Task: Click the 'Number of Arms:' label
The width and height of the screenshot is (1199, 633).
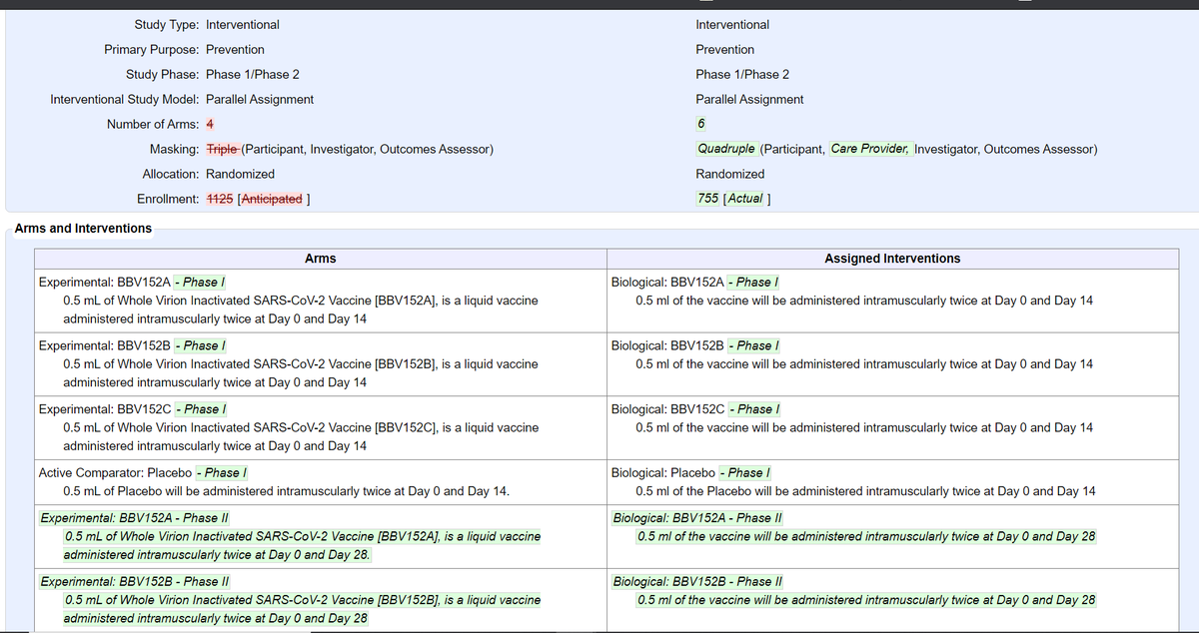Action: tap(153, 125)
